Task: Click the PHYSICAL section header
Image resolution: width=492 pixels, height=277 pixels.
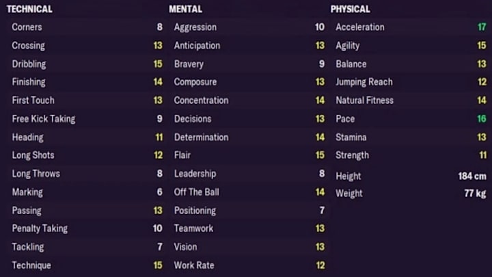Action: 350,9
